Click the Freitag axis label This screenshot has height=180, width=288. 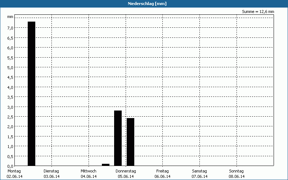coord(162,171)
